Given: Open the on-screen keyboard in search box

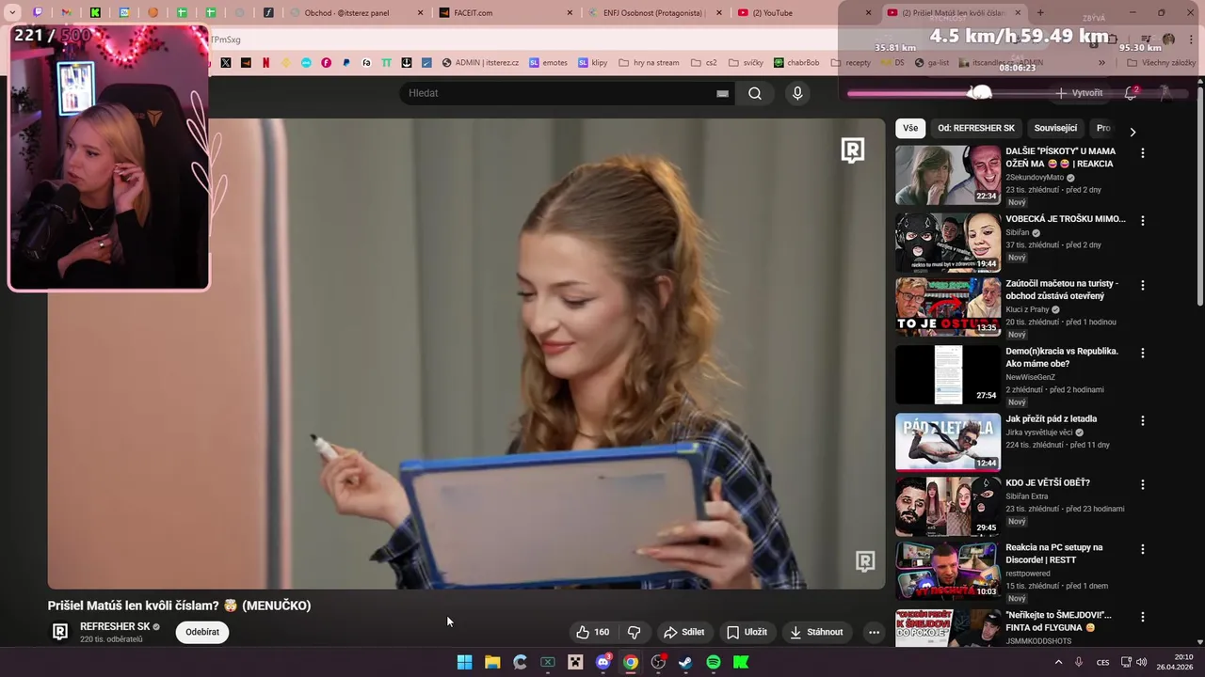Looking at the screenshot, I should (723, 93).
